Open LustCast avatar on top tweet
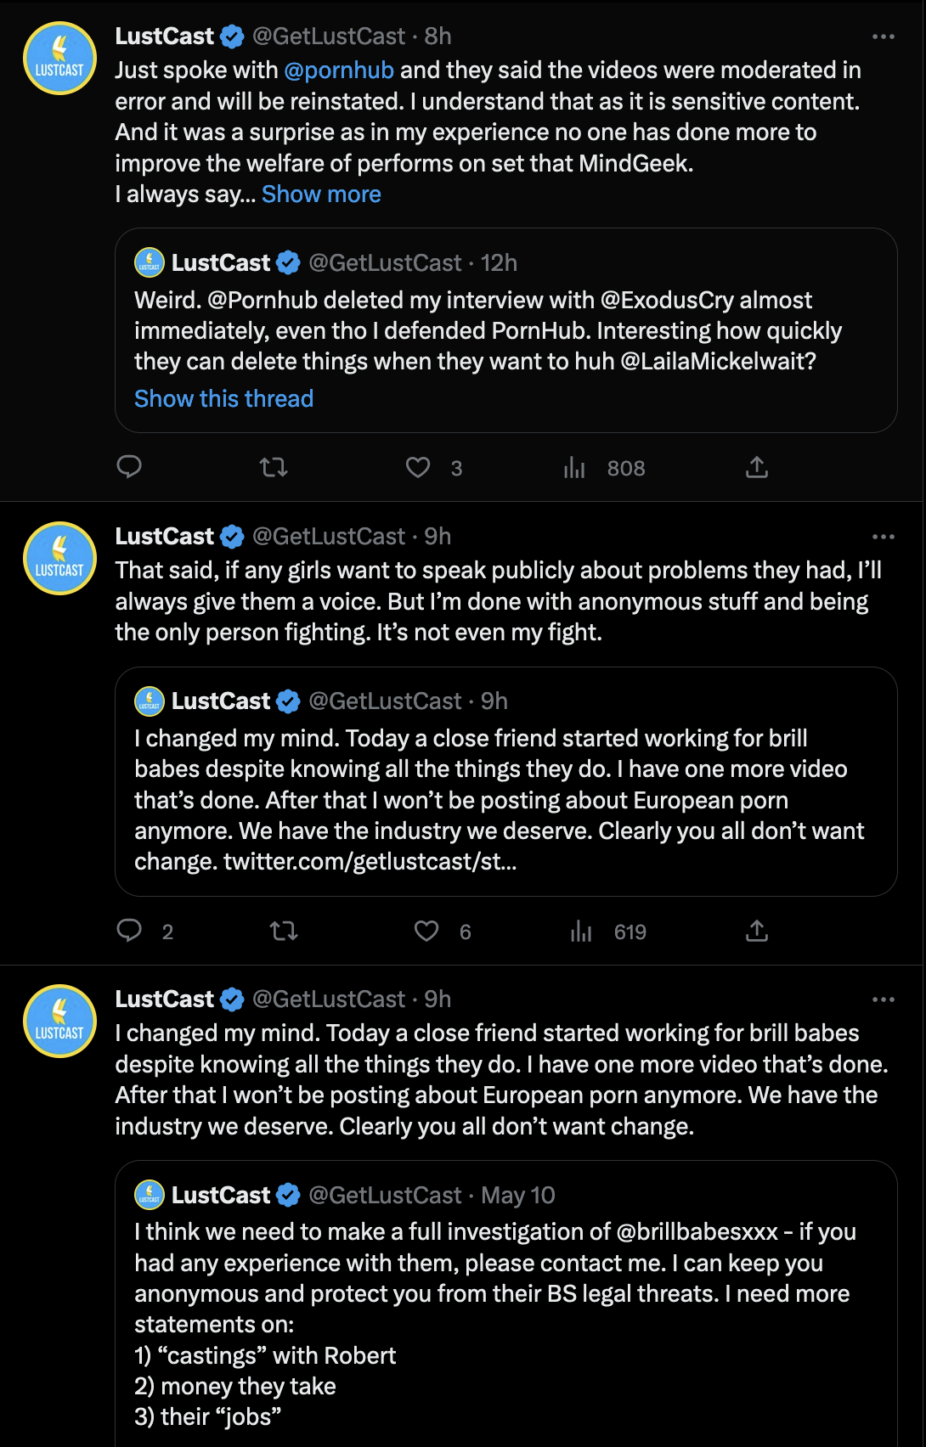This screenshot has width=926, height=1447. tap(59, 59)
